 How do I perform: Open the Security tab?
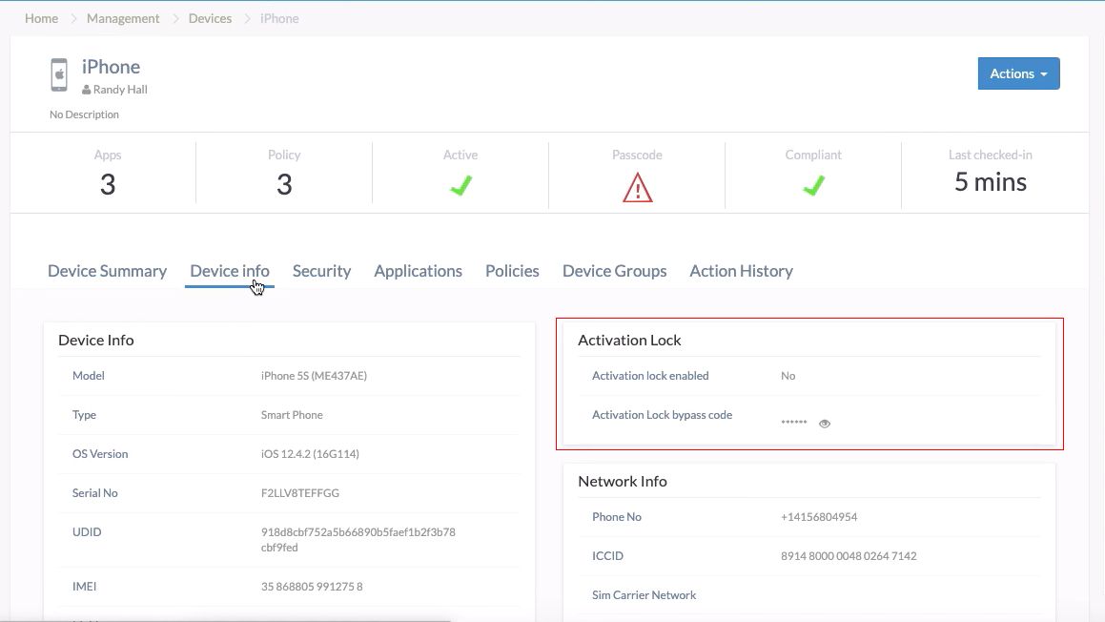click(321, 271)
